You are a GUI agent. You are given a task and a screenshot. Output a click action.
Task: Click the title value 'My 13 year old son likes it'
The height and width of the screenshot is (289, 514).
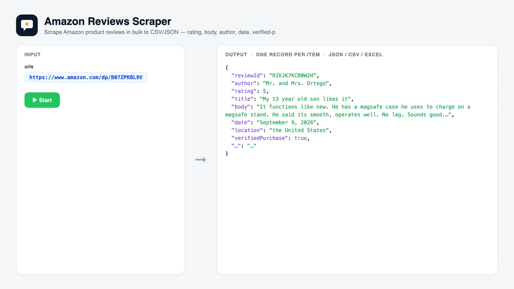[x=305, y=99]
